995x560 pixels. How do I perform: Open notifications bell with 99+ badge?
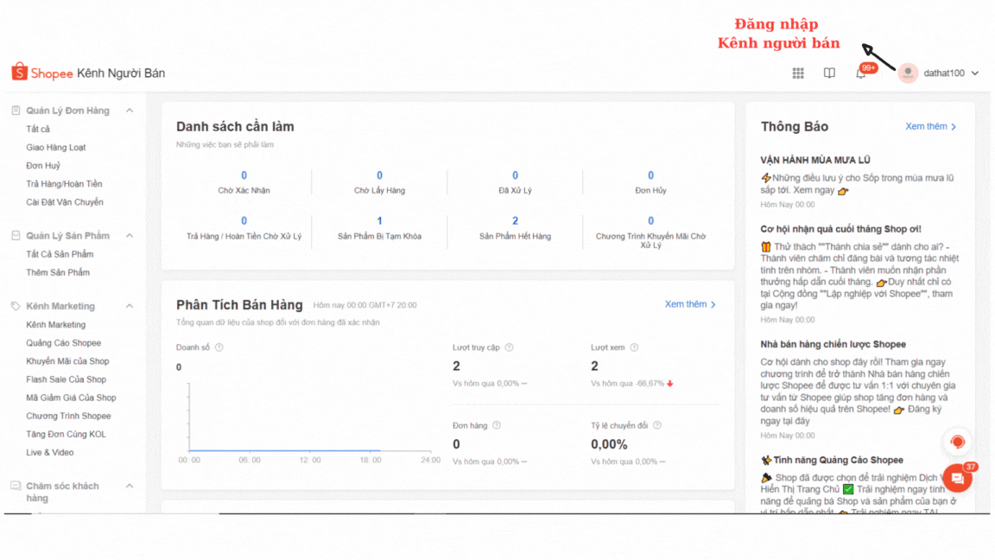click(861, 73)
